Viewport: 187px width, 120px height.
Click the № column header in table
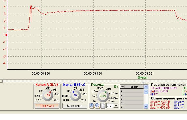pos(122,87)
